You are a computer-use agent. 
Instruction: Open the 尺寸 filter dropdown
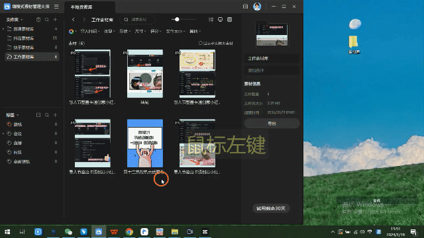(140, 31)
